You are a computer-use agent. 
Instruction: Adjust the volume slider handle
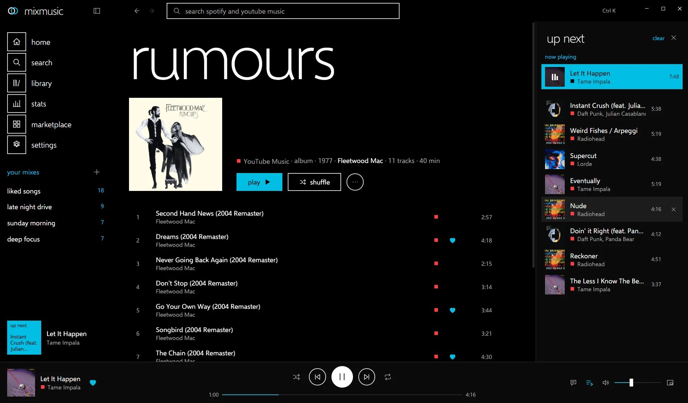tap(631, 383)
